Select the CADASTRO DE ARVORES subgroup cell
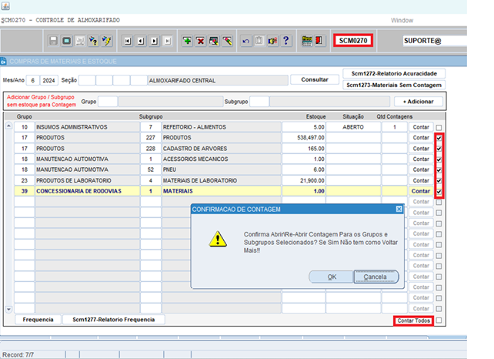The height and width of the screenshot is (359, 494). [x=221, y=148]
